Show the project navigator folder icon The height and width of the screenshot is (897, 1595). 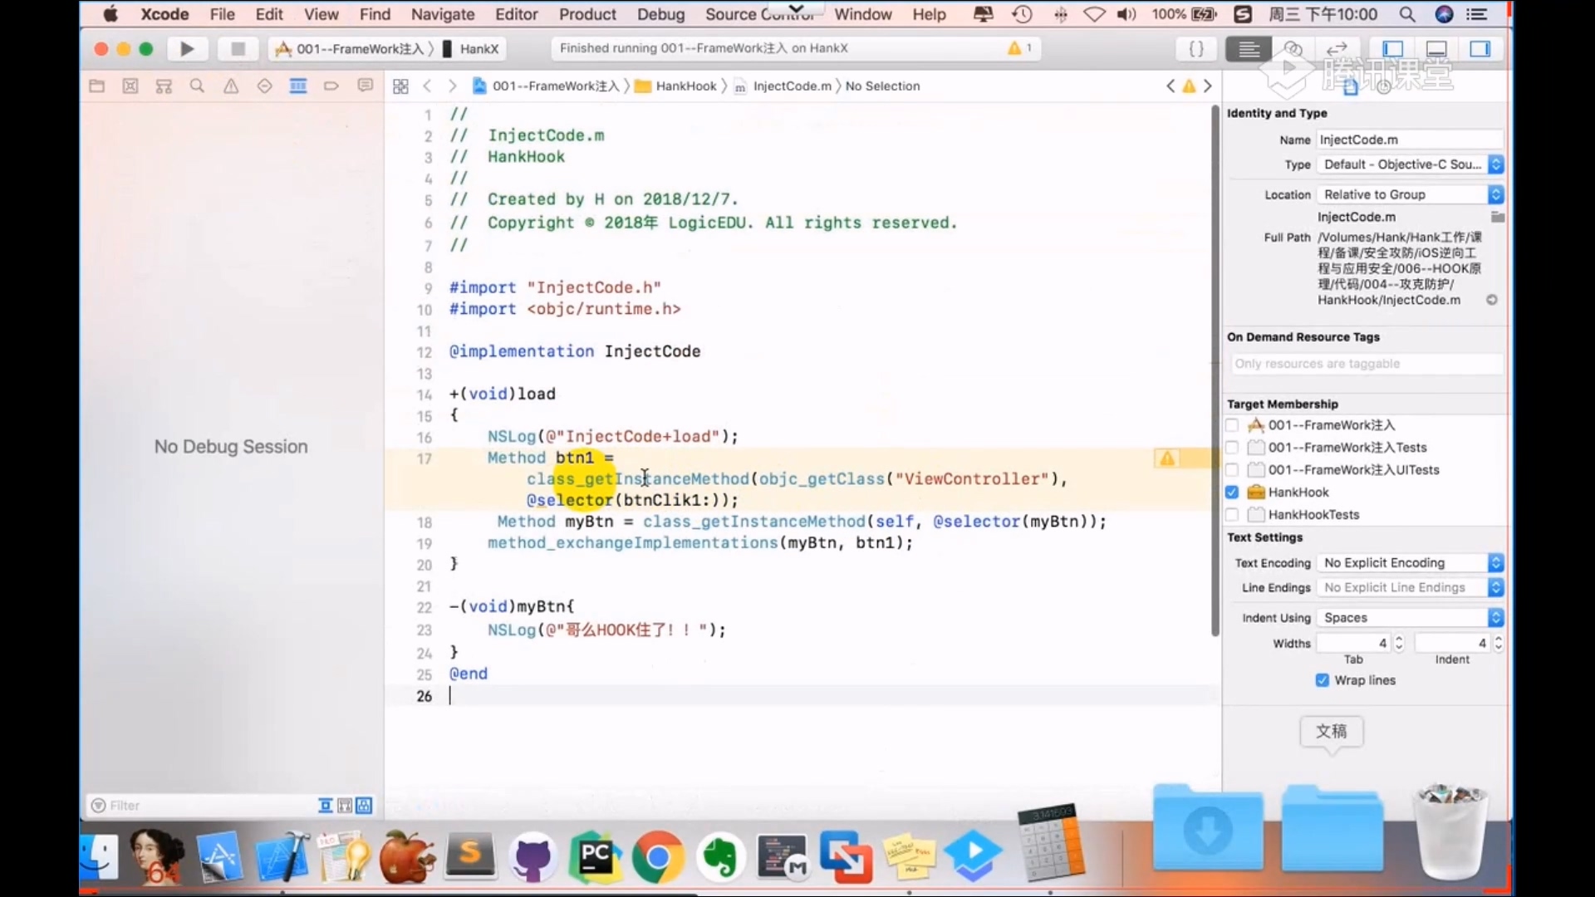coord(97,86)
